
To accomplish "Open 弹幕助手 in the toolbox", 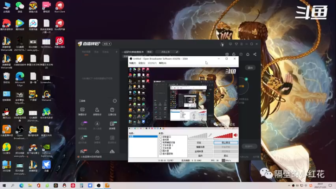I will 82,112.
